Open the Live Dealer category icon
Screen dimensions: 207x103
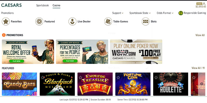[x=72, y=21]
